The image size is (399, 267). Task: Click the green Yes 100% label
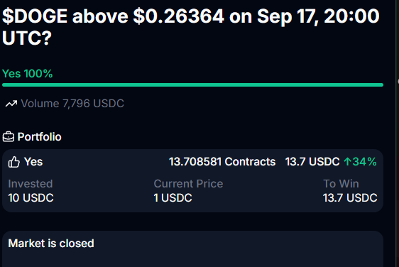[x=27, y=74]
